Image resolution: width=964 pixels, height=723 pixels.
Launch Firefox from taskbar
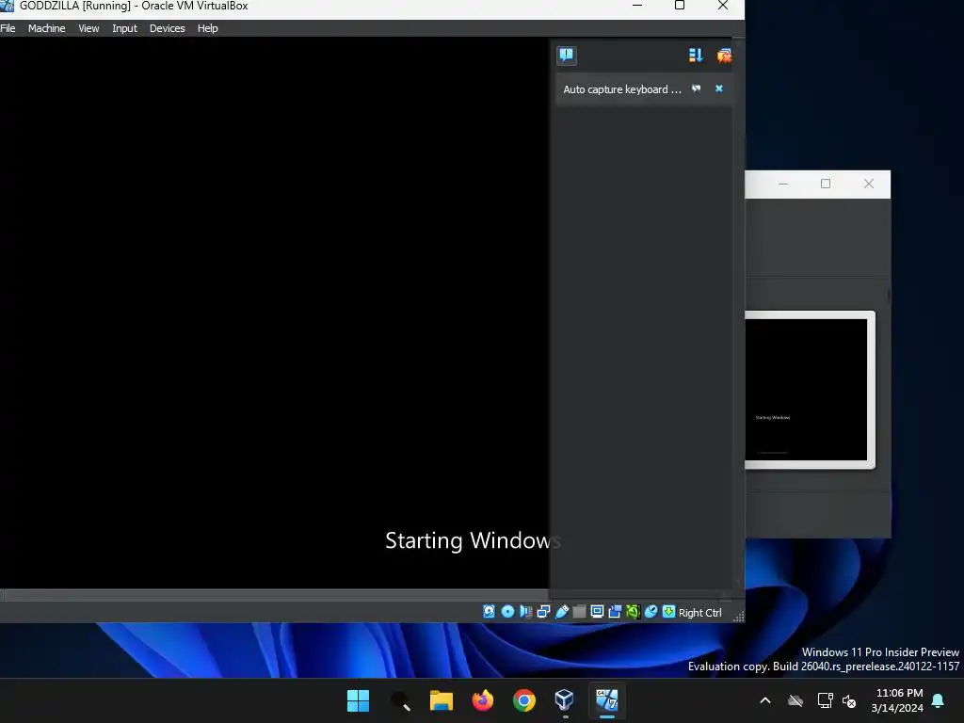coord(483,700)
